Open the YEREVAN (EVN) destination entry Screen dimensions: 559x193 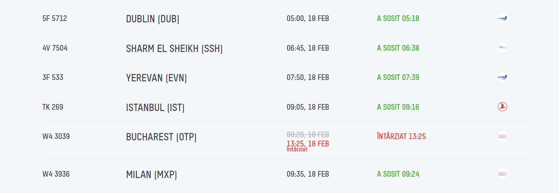tap(156, 78)
